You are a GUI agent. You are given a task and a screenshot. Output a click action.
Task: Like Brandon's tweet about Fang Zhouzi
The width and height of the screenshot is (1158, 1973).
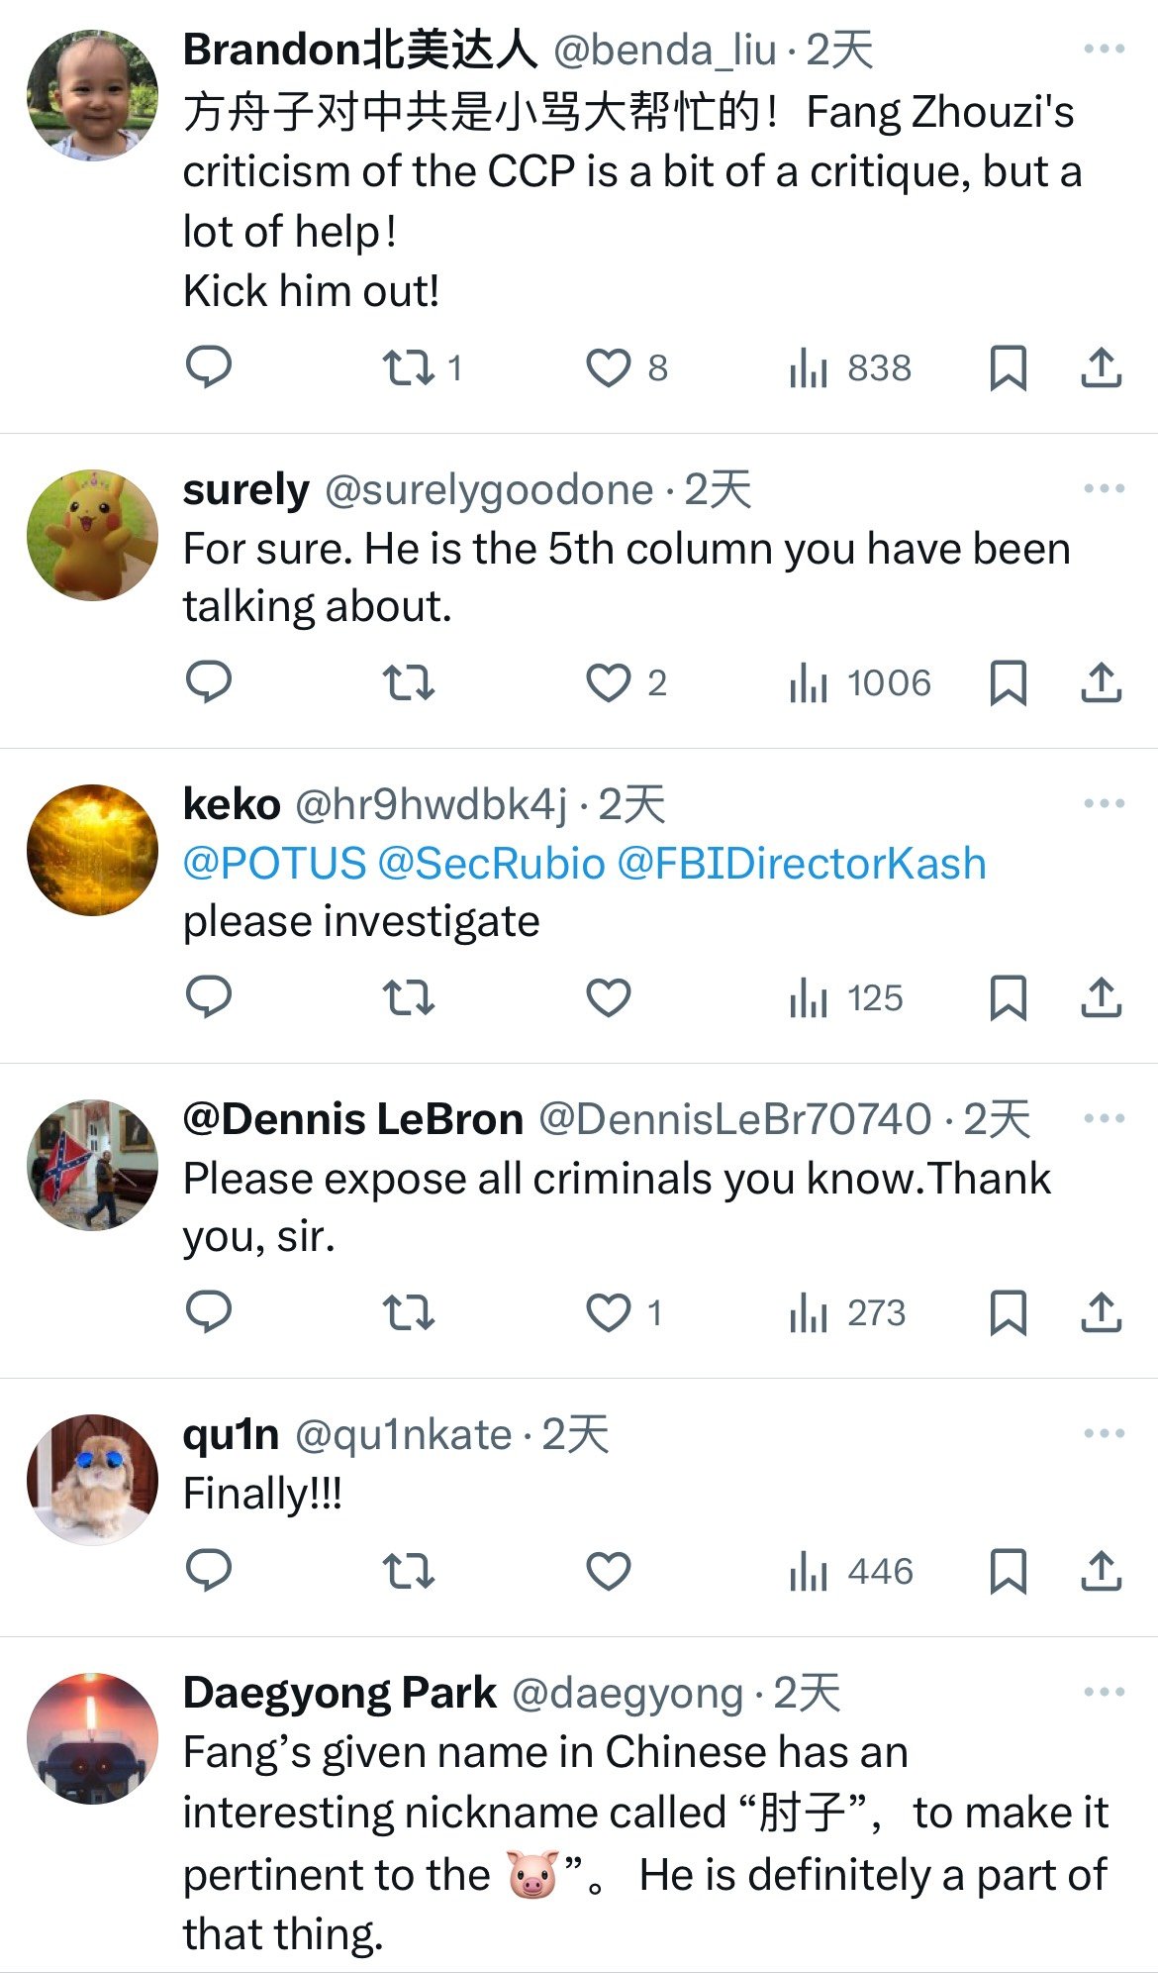[608, 368]
